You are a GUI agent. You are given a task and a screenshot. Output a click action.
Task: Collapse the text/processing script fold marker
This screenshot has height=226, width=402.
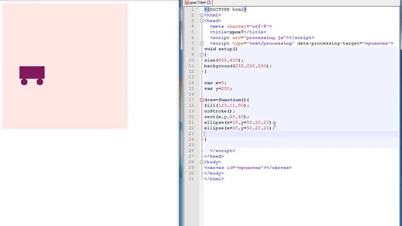pos(202,43)
